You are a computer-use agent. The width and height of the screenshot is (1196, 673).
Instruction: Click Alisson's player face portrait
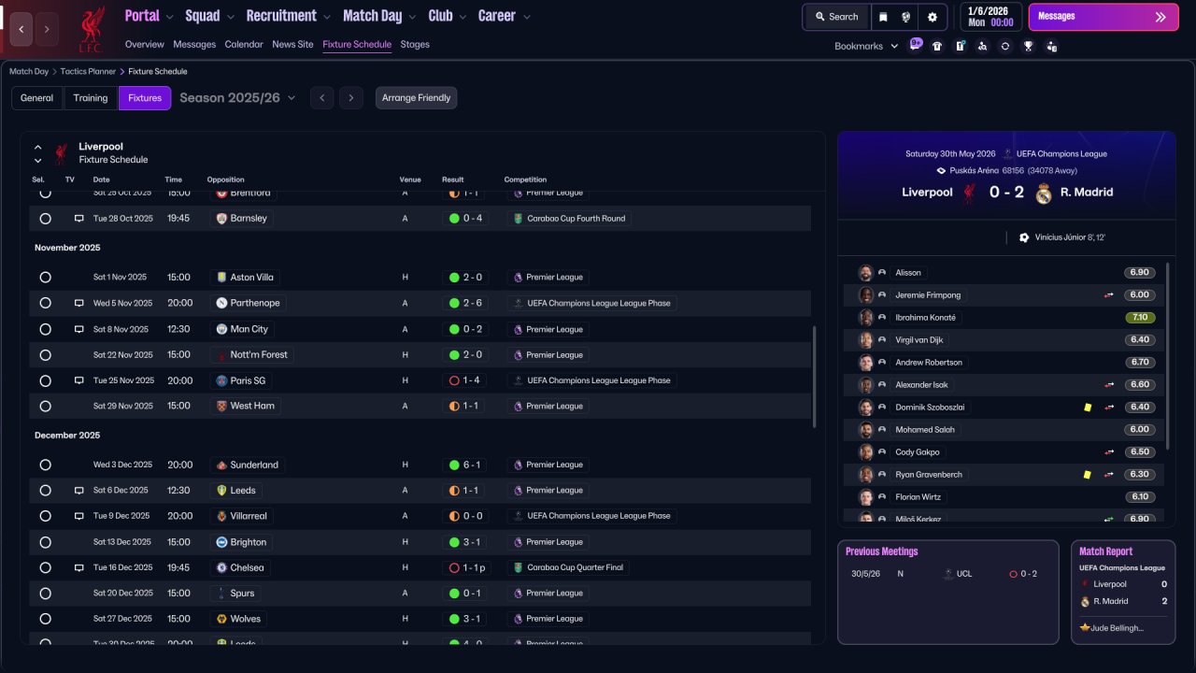click(x=865, y=273)
